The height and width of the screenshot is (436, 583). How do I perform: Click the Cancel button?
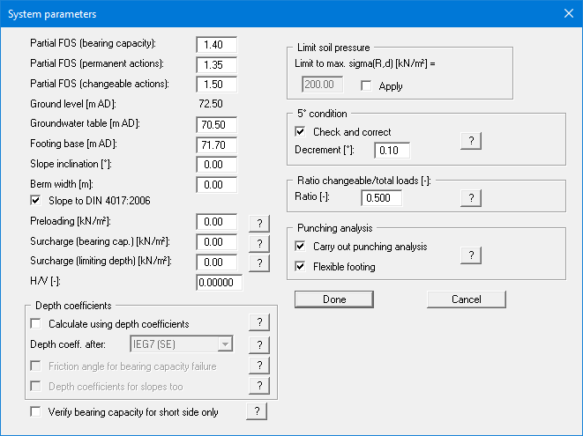pyautogui.click(x=466, y=299)
